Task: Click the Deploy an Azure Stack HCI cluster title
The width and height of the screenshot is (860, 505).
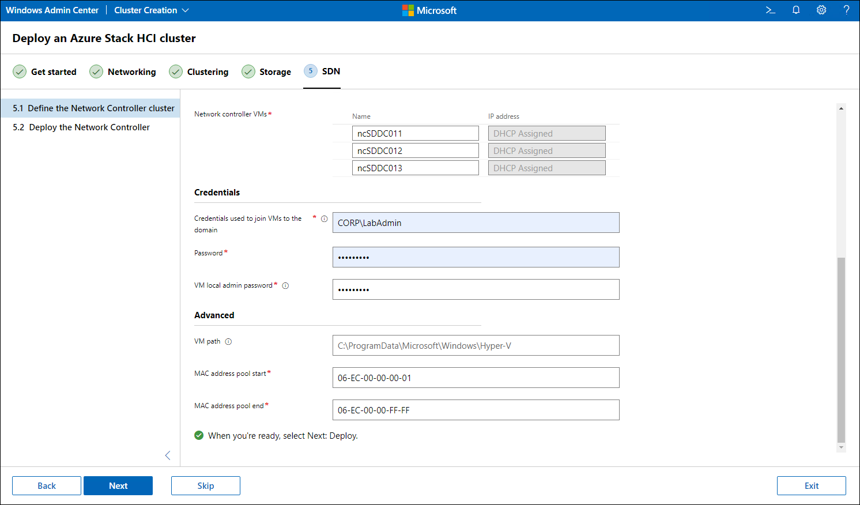Action: point(104,38)
